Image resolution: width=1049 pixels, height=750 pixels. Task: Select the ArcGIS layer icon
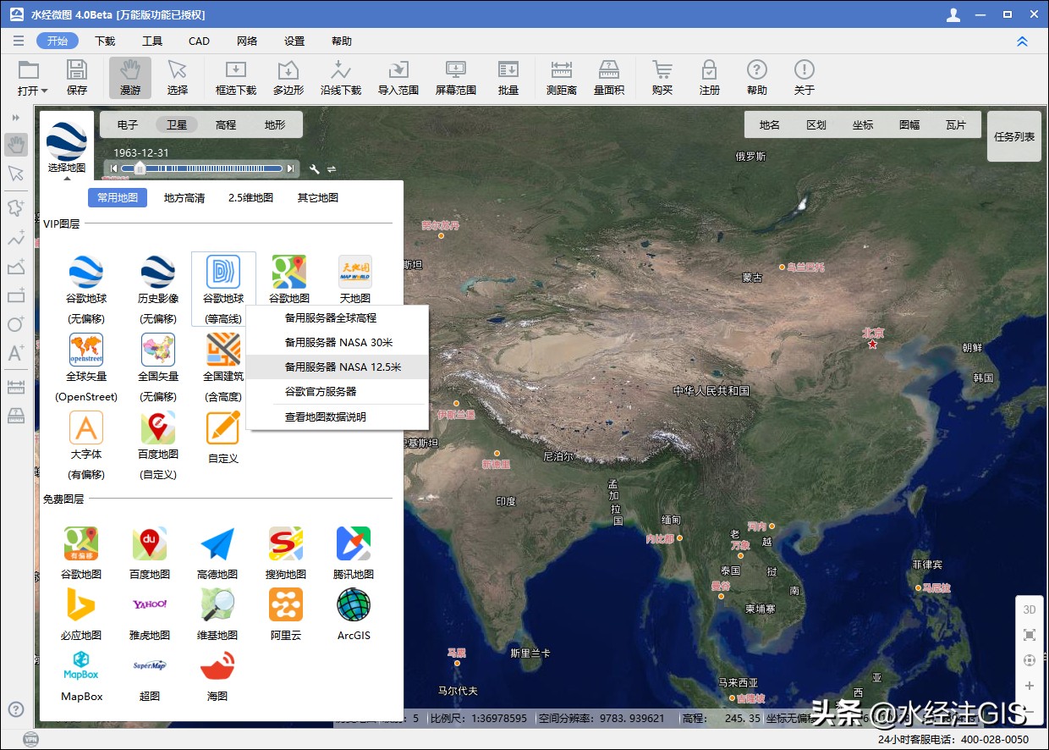(x=354, y=604)
